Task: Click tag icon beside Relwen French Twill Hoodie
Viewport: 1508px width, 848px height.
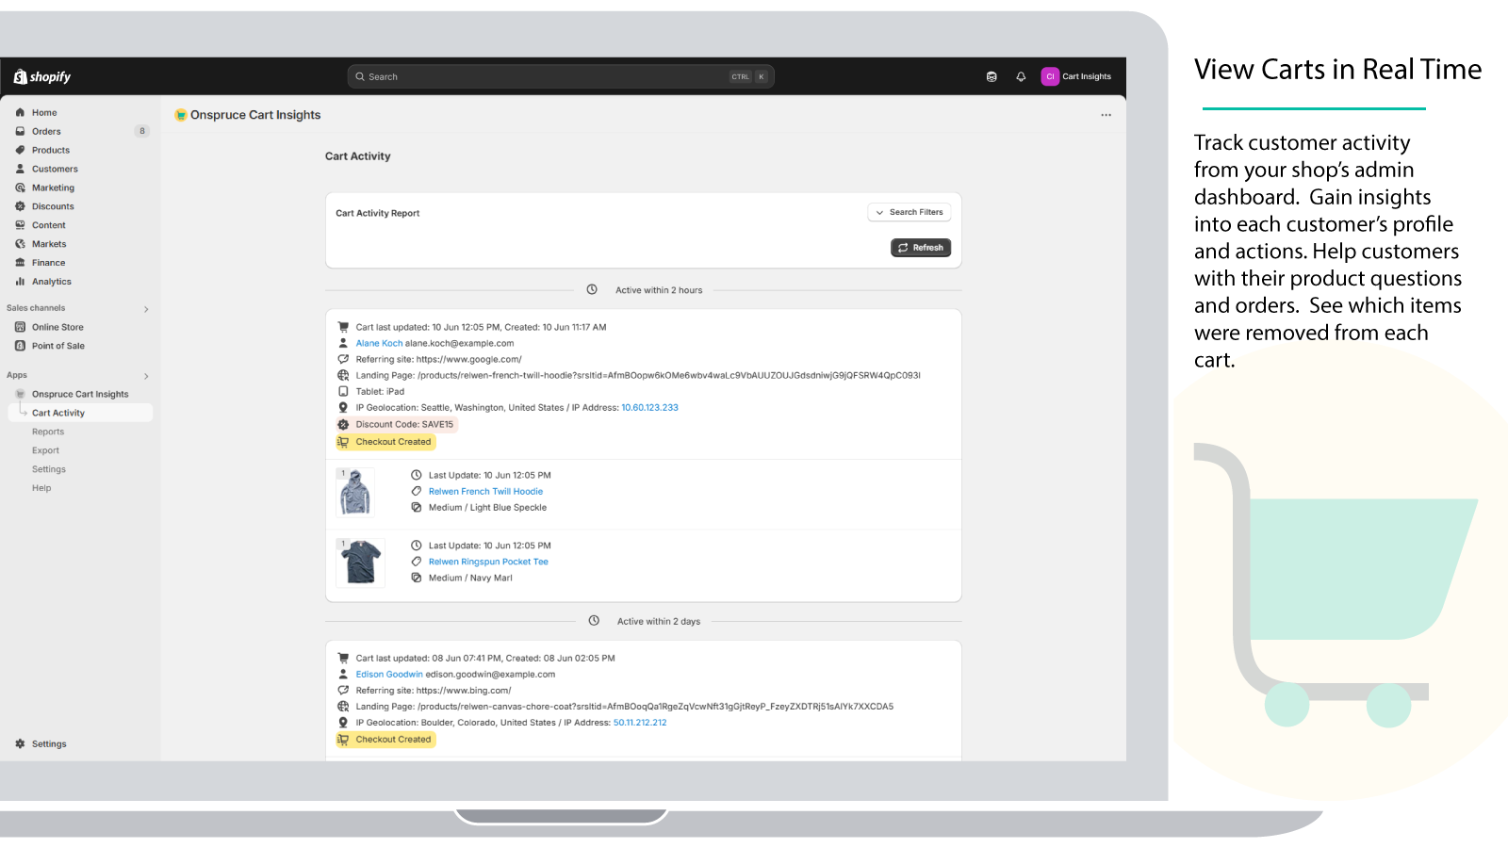Action: click(416, 491)
